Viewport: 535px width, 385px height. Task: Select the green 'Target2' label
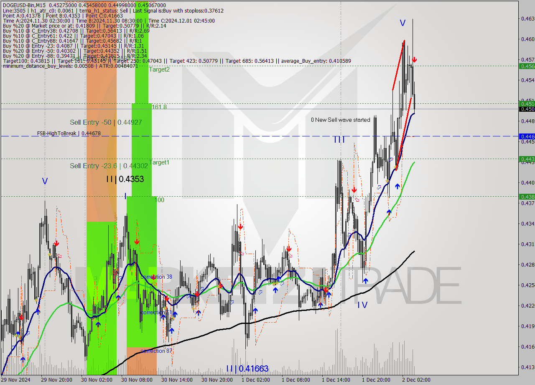pos(159,69)
